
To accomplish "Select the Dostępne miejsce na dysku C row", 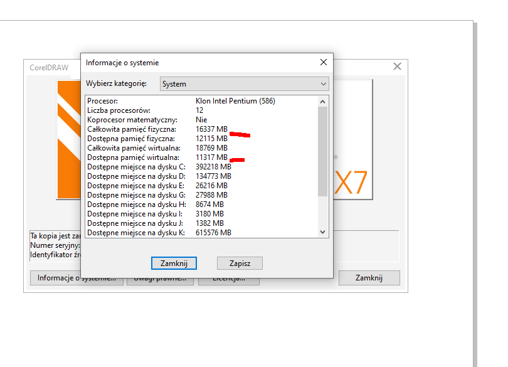I will coord(202,167).
